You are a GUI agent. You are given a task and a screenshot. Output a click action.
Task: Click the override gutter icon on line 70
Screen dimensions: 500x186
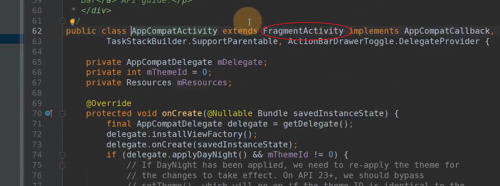click(48, 113)
